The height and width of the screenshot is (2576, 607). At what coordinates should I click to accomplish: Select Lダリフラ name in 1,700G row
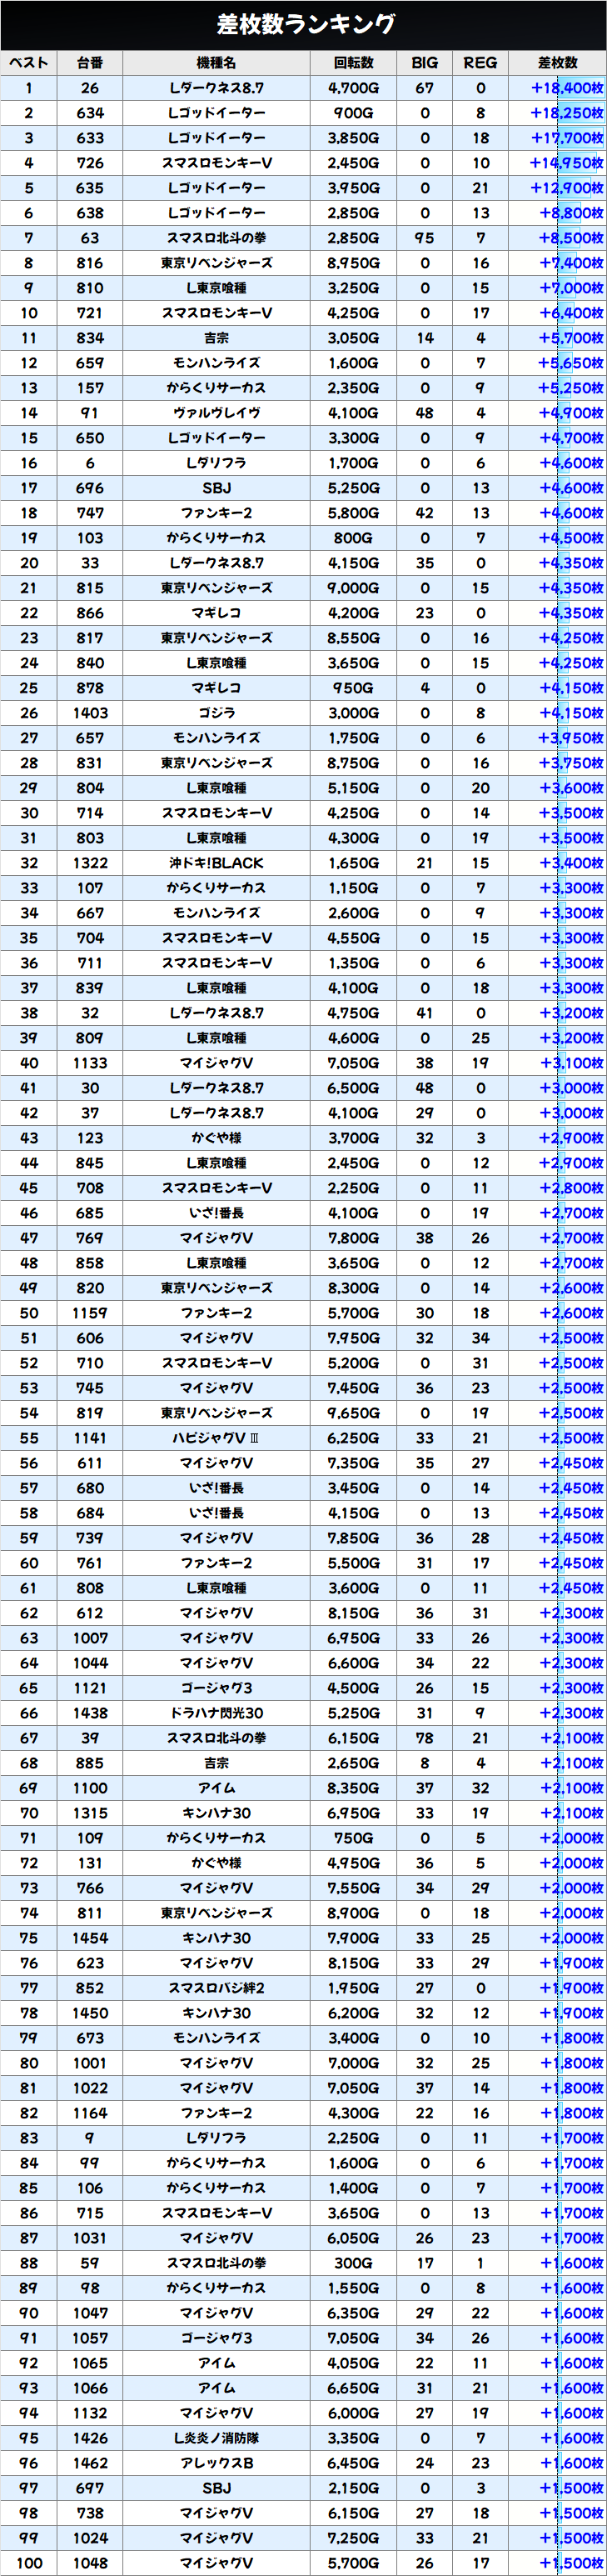(x=216, y=463)
